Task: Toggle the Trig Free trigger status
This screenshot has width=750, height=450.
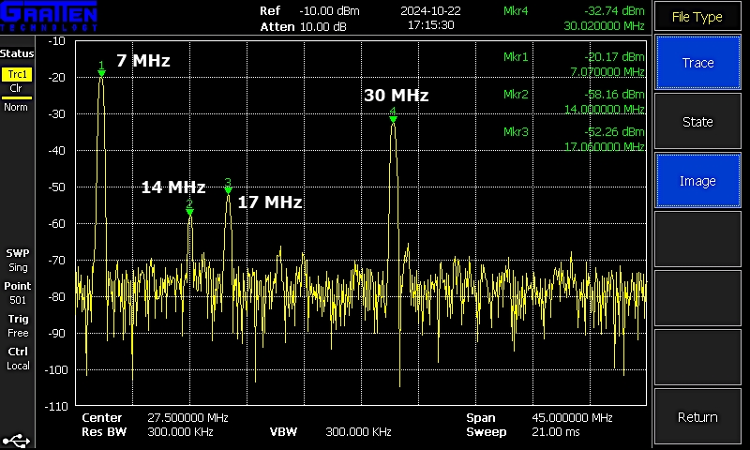Action: (x=18, y=325)
